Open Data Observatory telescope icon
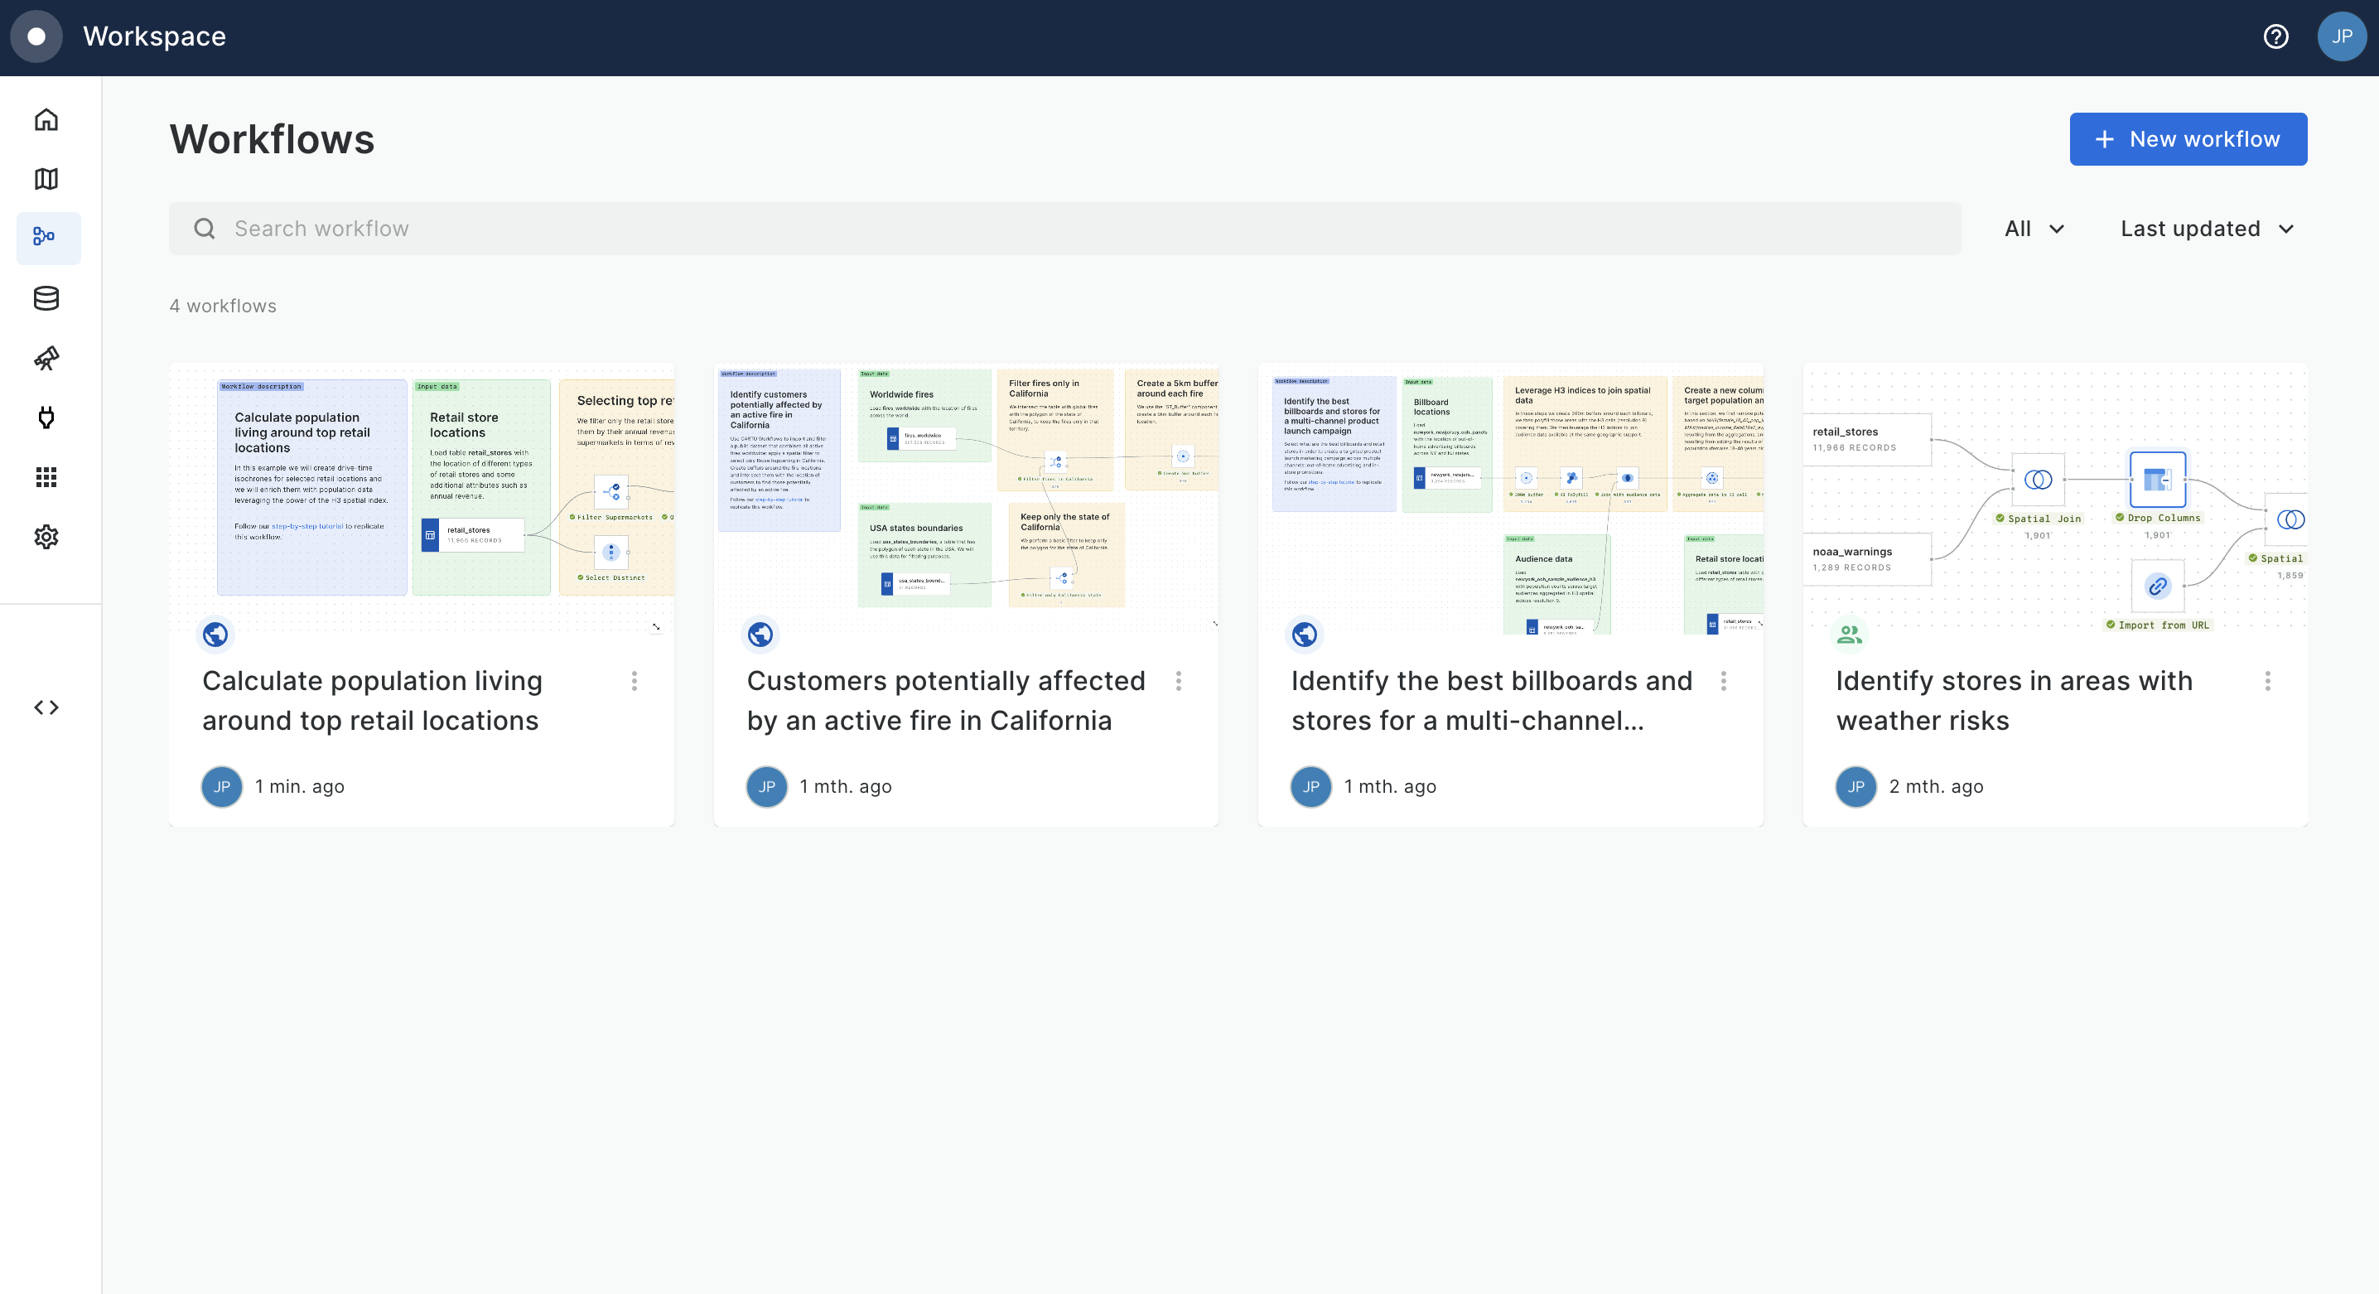 click(x=46, y=357)
